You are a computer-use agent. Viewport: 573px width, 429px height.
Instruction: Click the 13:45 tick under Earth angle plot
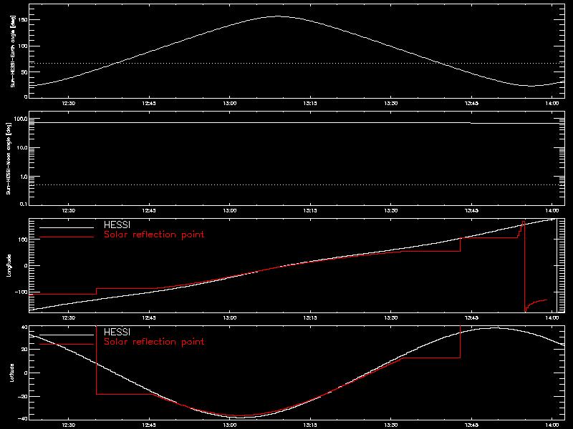471,103
